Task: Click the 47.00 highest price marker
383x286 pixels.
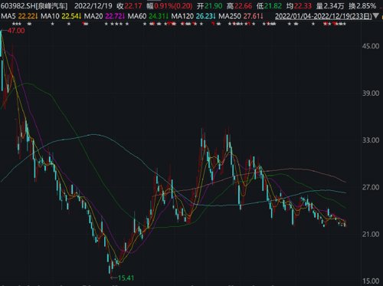Action: click(x=16, y=31)
